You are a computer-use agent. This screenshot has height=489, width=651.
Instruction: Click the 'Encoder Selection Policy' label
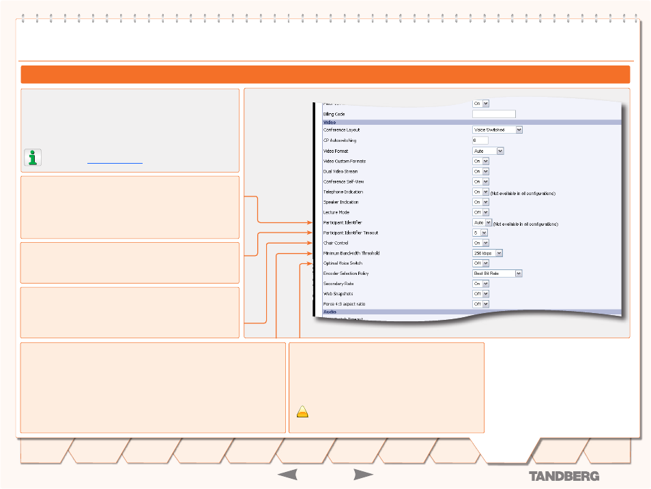(346, 273)
